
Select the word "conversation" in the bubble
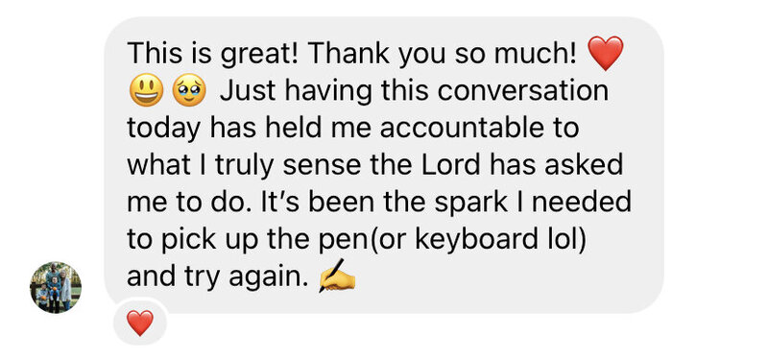(x=522, y=90)
